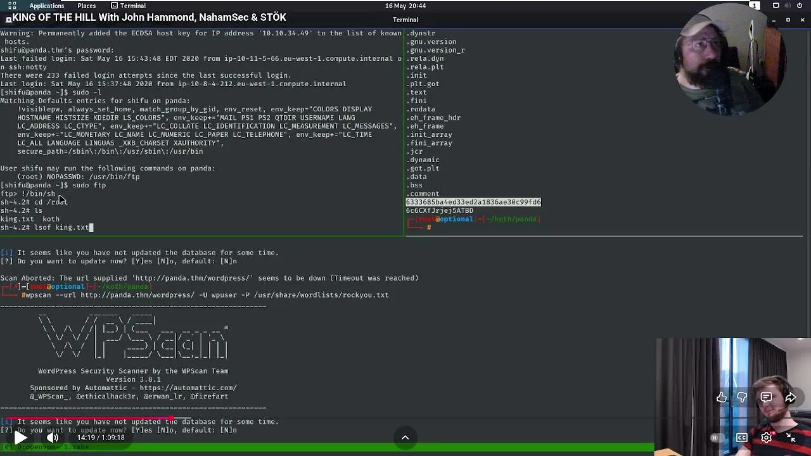Click the 'sudo -l' command line
The height and width of the screenshot is (456, 811).
(51, 92)
